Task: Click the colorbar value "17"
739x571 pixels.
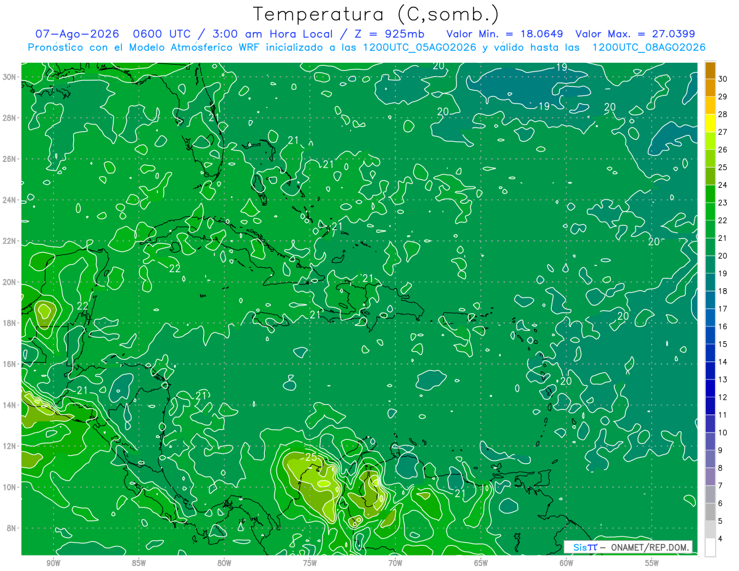Action: pos(722,309)
